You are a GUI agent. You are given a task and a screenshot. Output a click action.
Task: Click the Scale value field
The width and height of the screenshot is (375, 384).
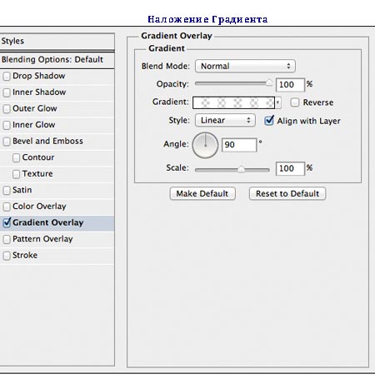tap(290, 168)
